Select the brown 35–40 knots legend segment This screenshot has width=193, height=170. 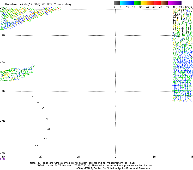coord(164,3)
